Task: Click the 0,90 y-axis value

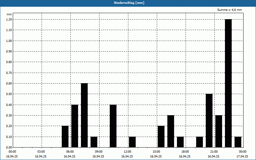Action: [9, 52]
